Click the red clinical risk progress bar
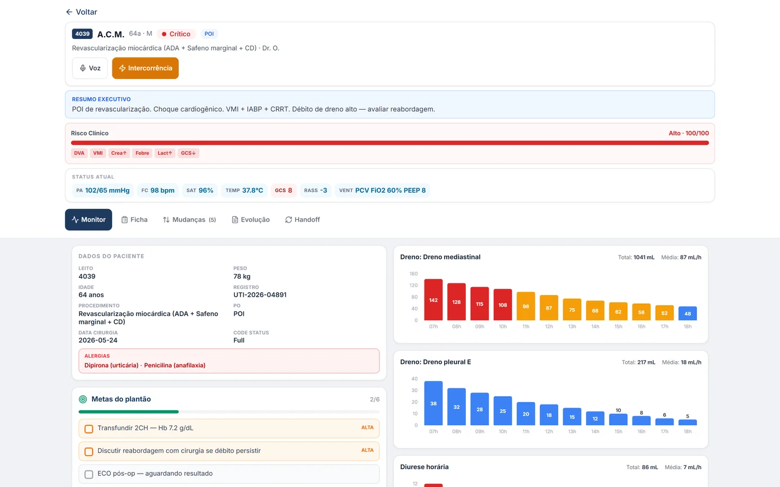The width and height of the screenshot is (780, 487). click(x=390, y=143)
